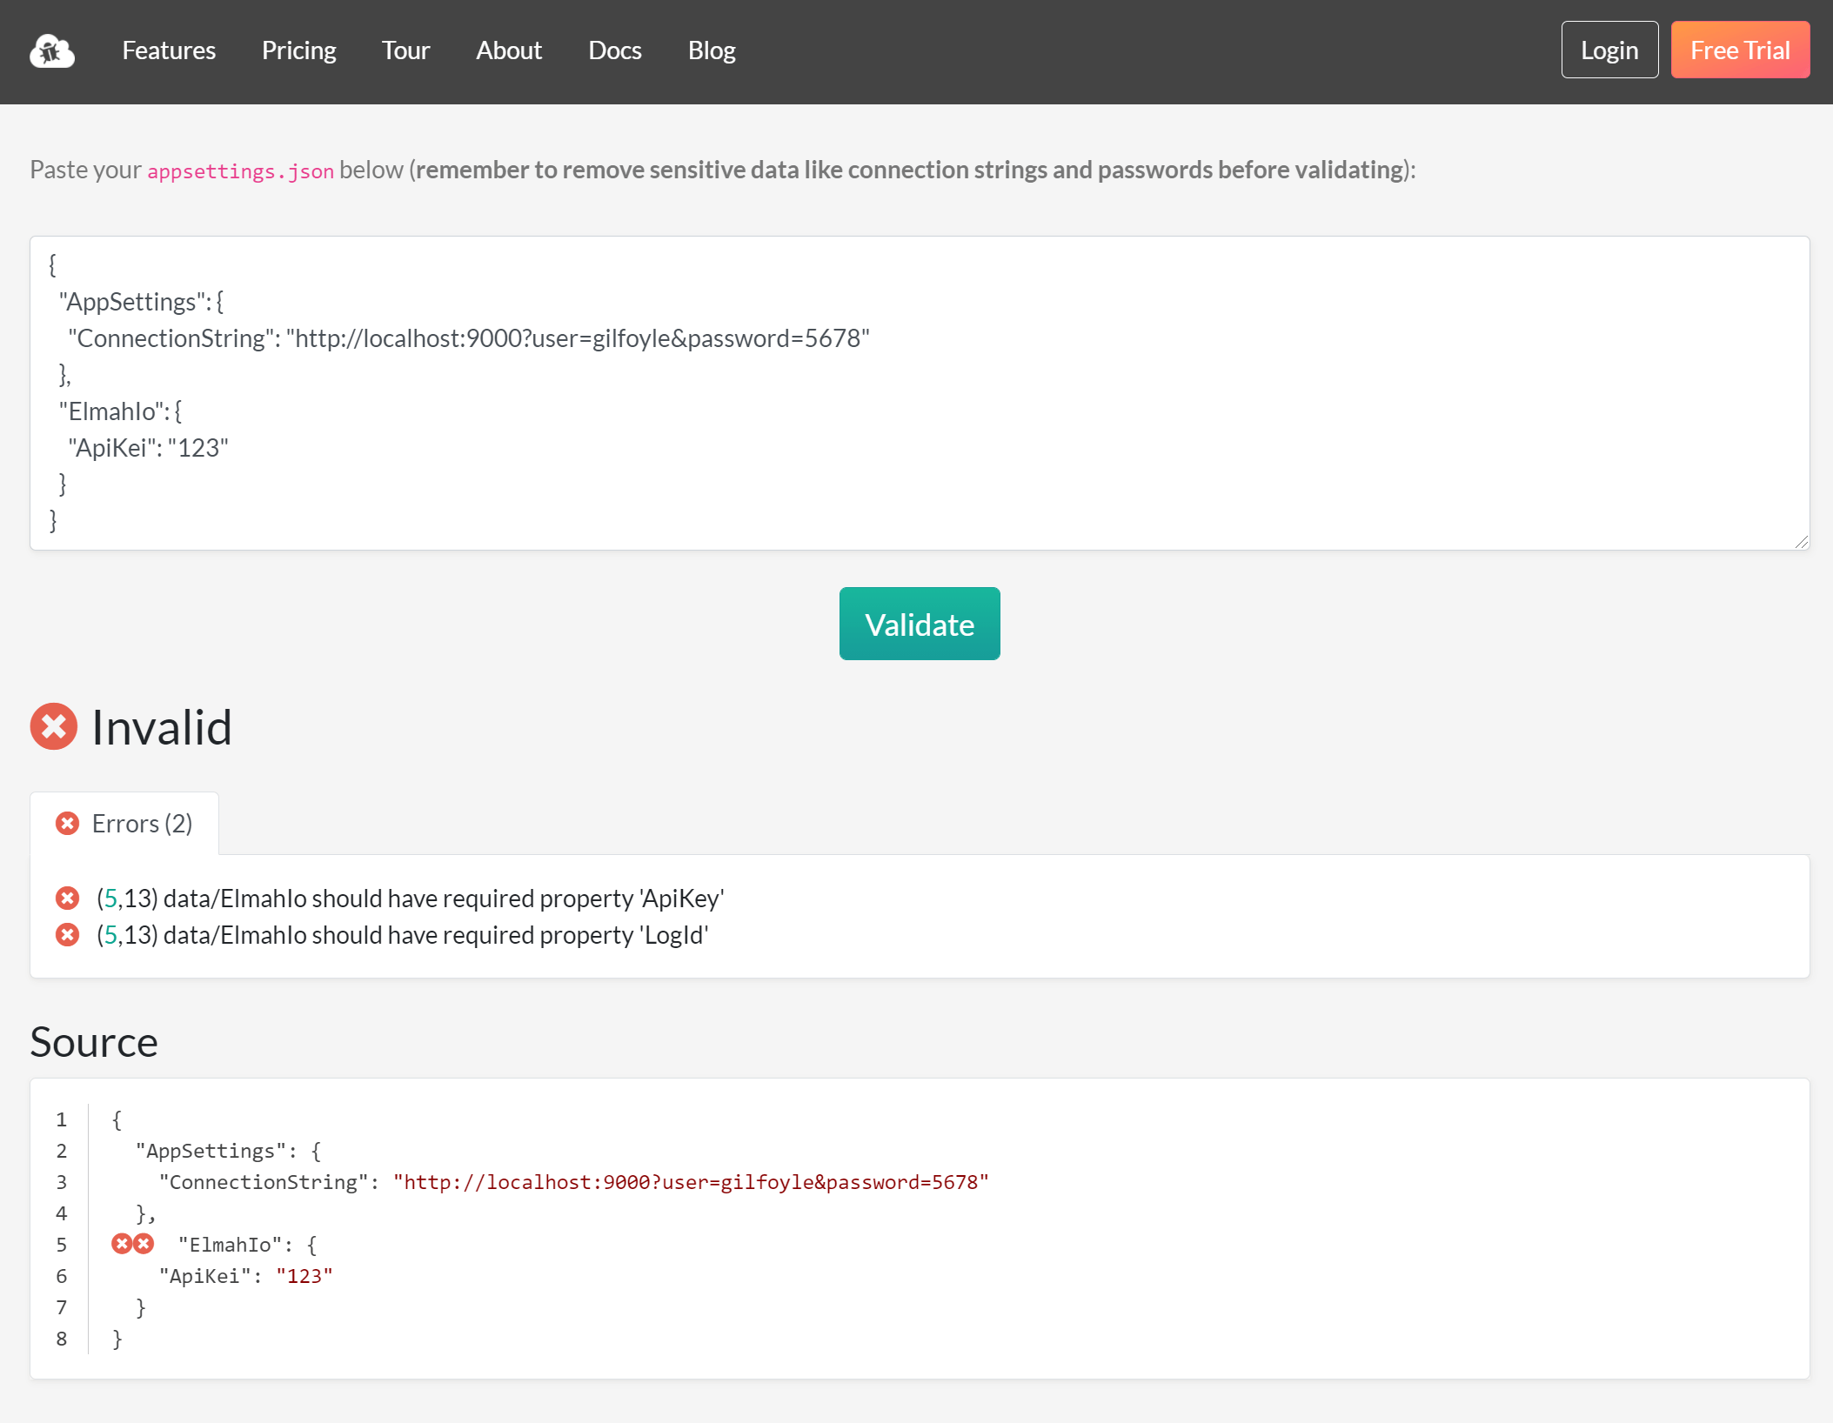Click the red X beside the ApiKey error
The height and width of the screenshot is (1423, 1833).
tap(68, 898)
